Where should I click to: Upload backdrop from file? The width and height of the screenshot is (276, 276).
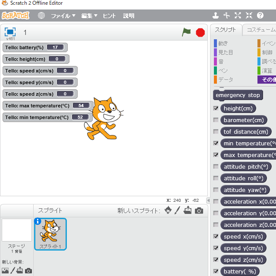click(x=19, y=270)
